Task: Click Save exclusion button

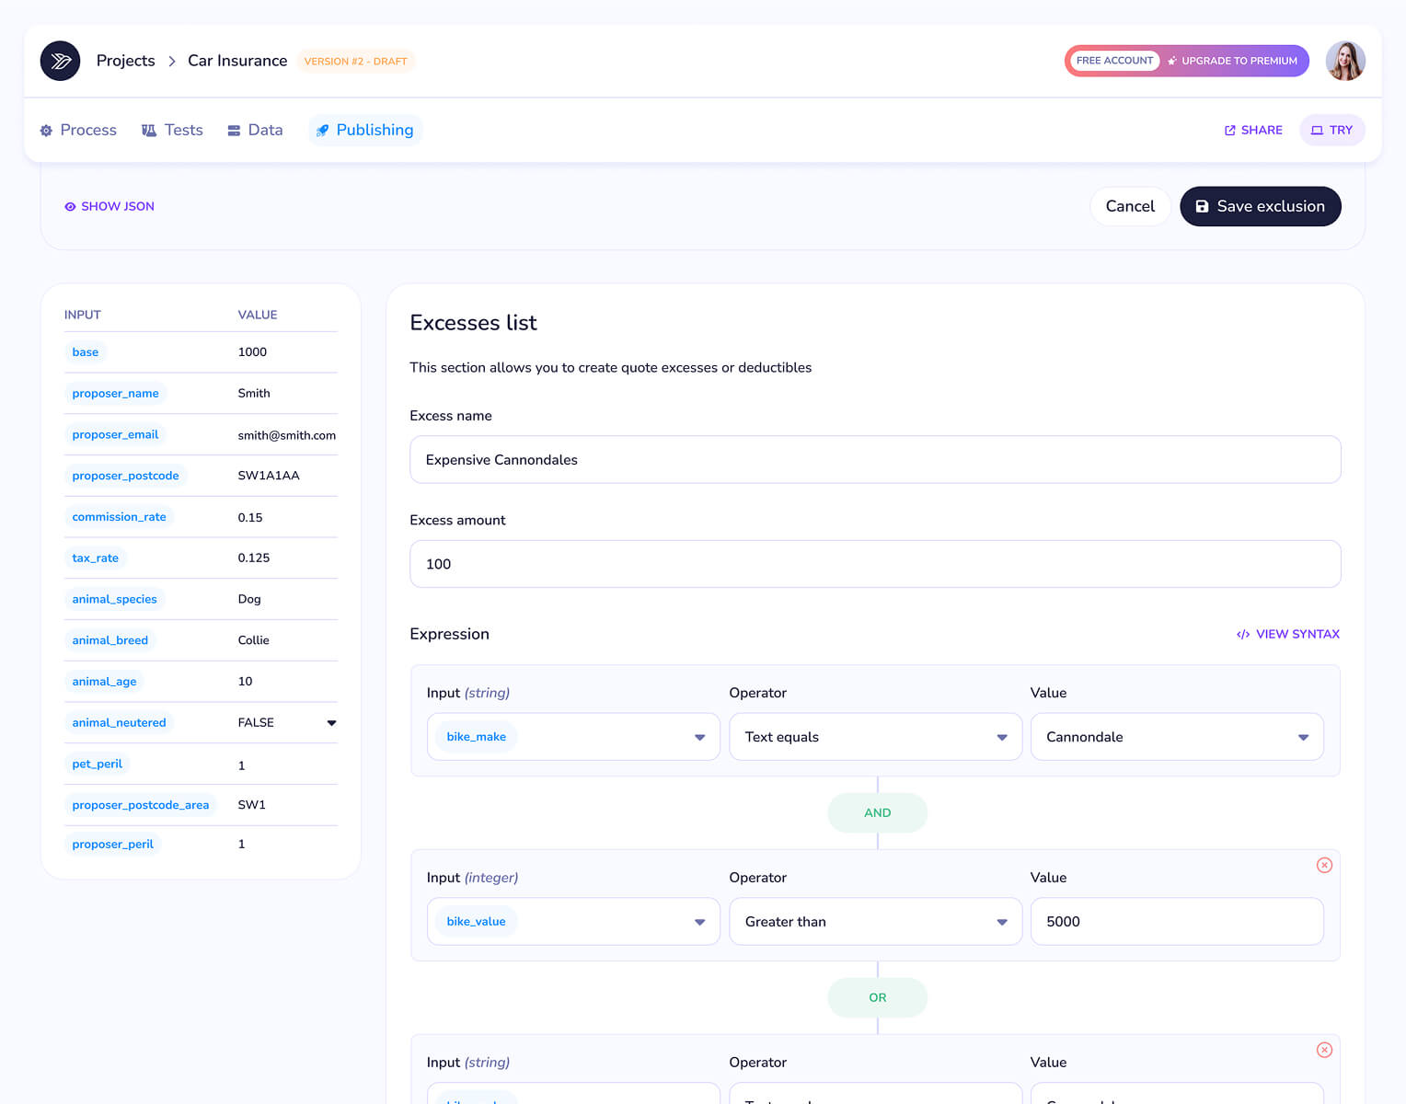Action: tap(1260, 206)
